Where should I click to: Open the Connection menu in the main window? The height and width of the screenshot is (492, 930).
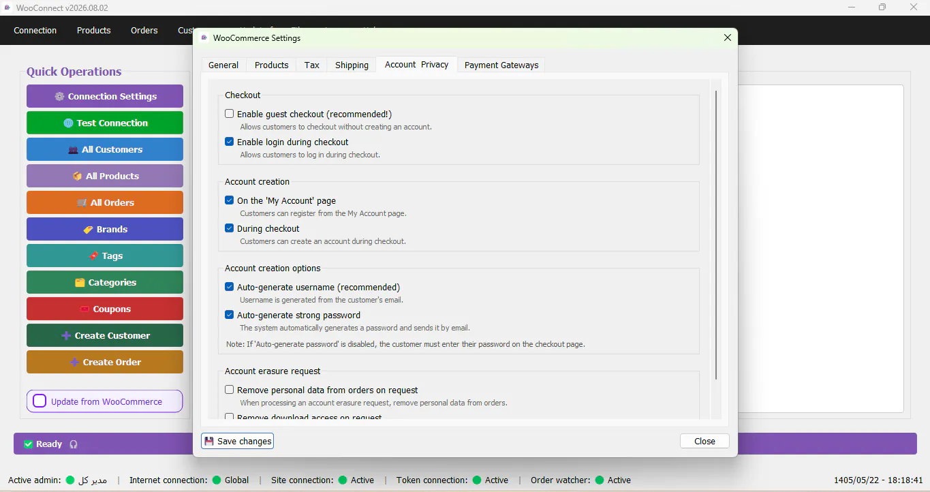(35, 30)
